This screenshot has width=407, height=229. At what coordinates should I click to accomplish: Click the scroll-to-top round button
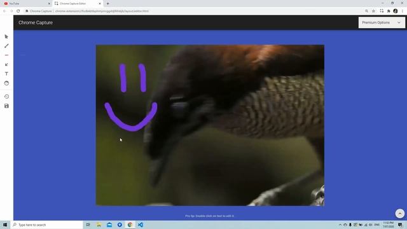pos(400,214)
